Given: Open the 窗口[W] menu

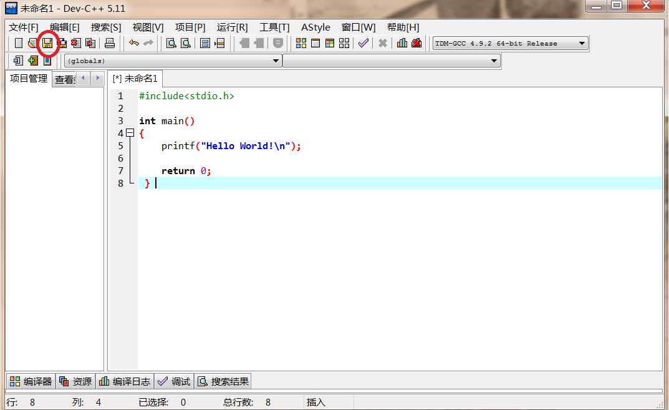Looking at the screenshot, I should click(359, 27).
